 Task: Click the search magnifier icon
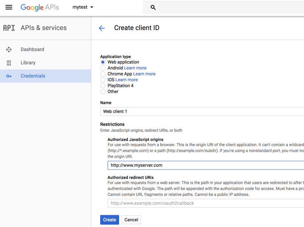[153, 7]
